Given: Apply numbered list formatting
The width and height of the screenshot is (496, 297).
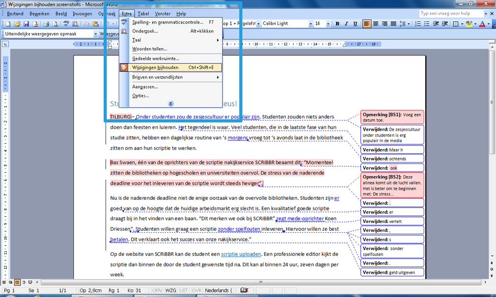Looking at the screenshot, I should coord(418,24).
